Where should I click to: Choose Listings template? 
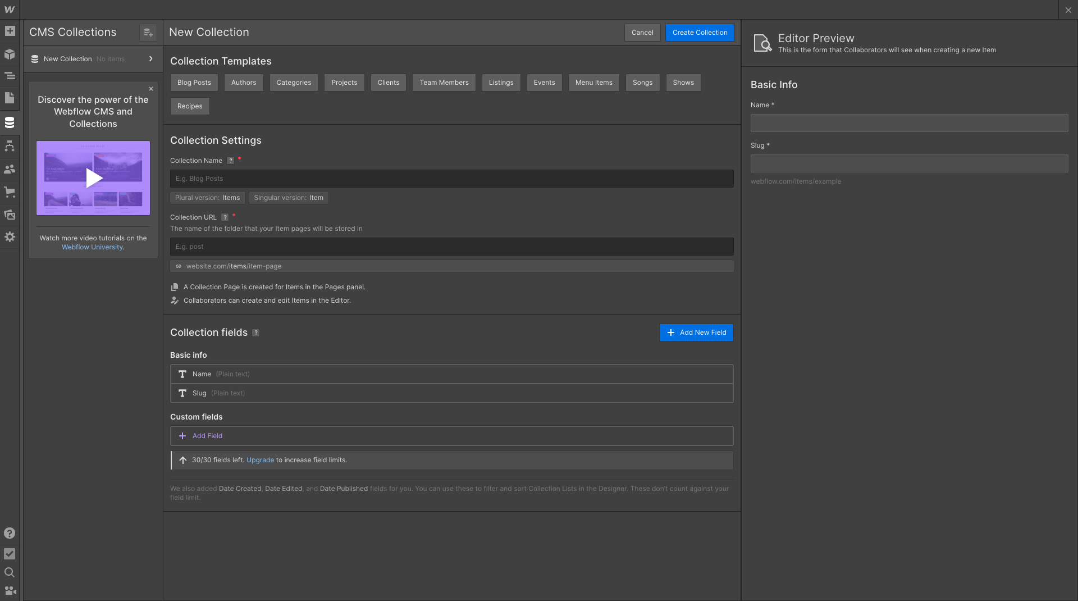[501, 83]
